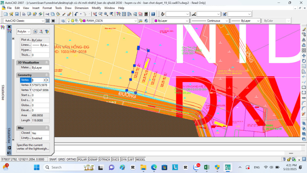The width and height of the screenshot is (307, 173).
Task: Collapse the Geometry section
Action: point(47,75)
